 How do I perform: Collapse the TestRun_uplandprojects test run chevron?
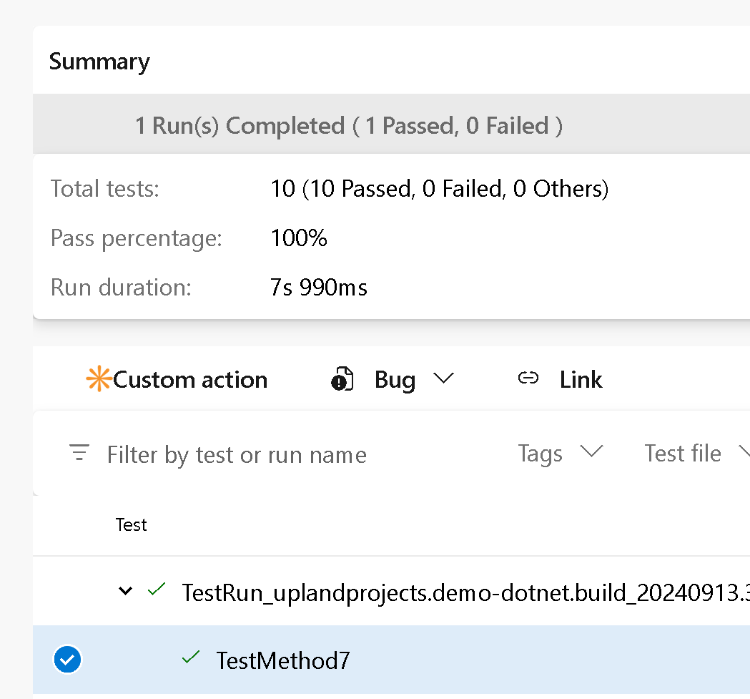click(125, 591)
